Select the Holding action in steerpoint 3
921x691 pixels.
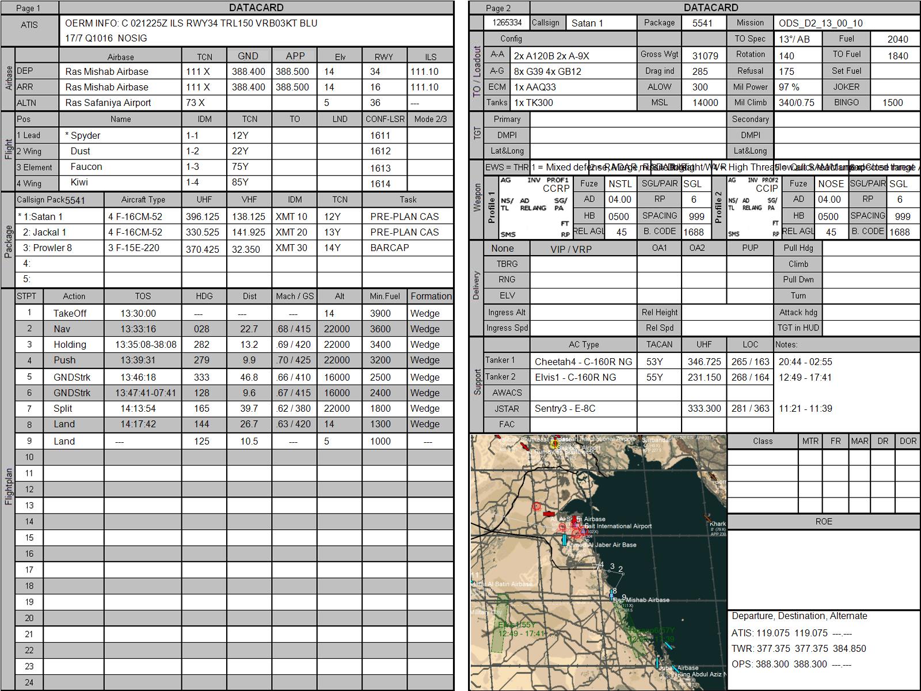point(70,344)
